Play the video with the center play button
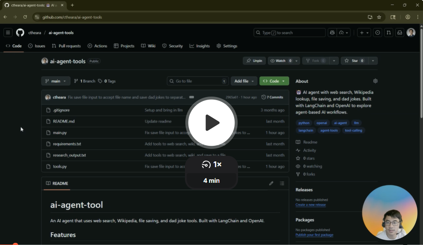This screenshot has width=423, height=245. click(211, 122)
